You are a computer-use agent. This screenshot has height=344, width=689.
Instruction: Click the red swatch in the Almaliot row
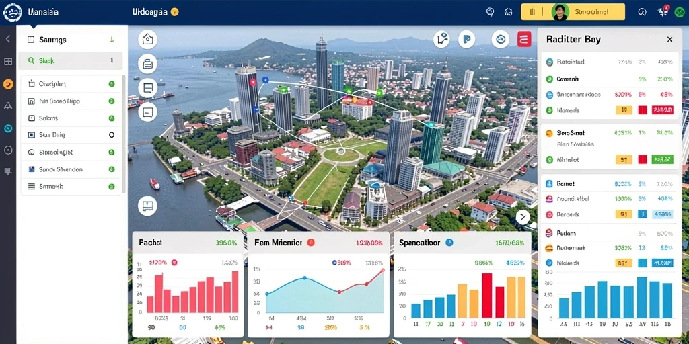(643, 160)
